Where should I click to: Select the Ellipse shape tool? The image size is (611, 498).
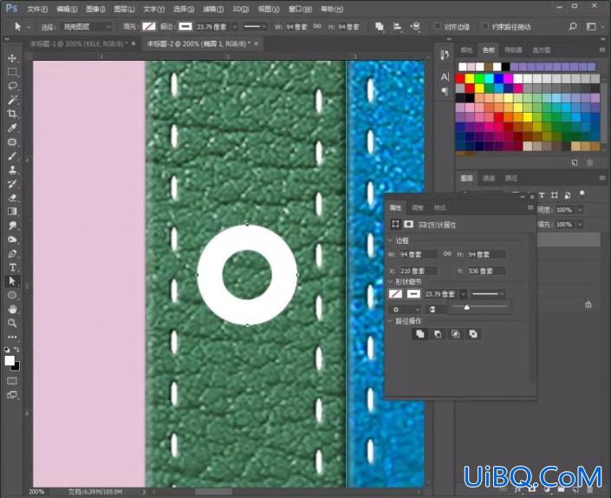click(x=12, y=295)
